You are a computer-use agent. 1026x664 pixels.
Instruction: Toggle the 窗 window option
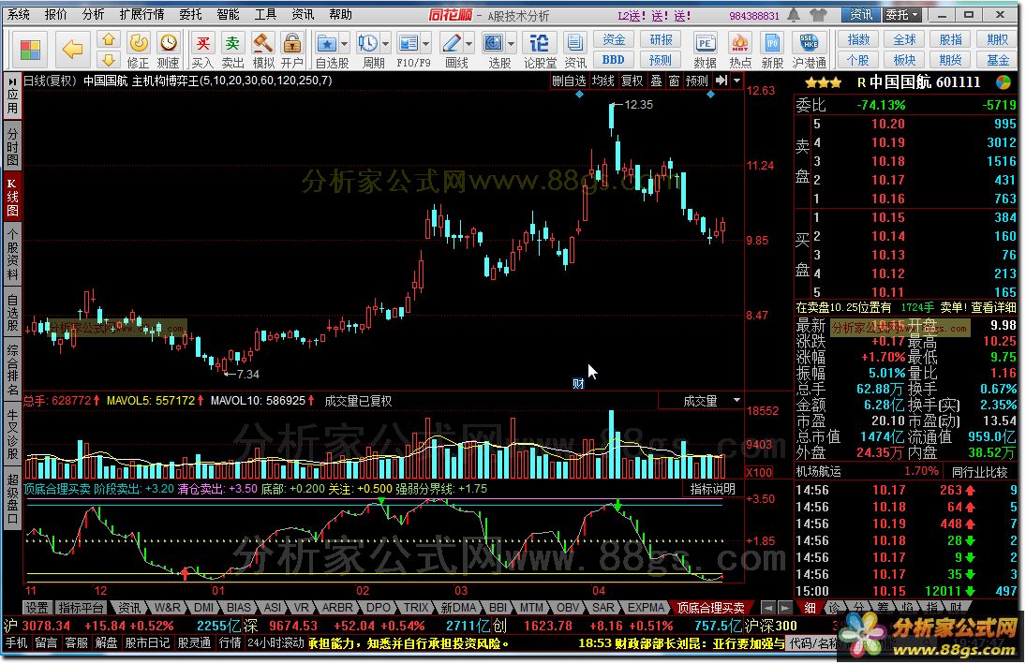[674, 81]
